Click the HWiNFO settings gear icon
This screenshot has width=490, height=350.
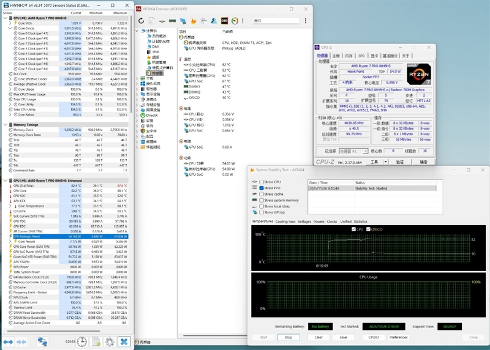pyautogui.click(x=110, y=341)
